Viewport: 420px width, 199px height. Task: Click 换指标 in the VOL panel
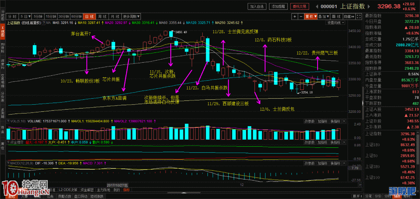click(335, 121)
